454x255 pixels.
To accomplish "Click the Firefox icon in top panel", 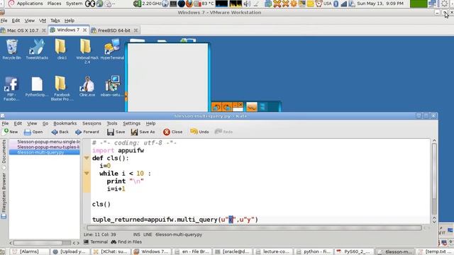I will pos(189,4).
